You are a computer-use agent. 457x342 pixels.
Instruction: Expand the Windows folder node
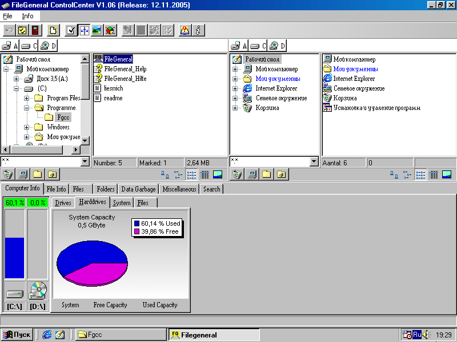[26, 127]
